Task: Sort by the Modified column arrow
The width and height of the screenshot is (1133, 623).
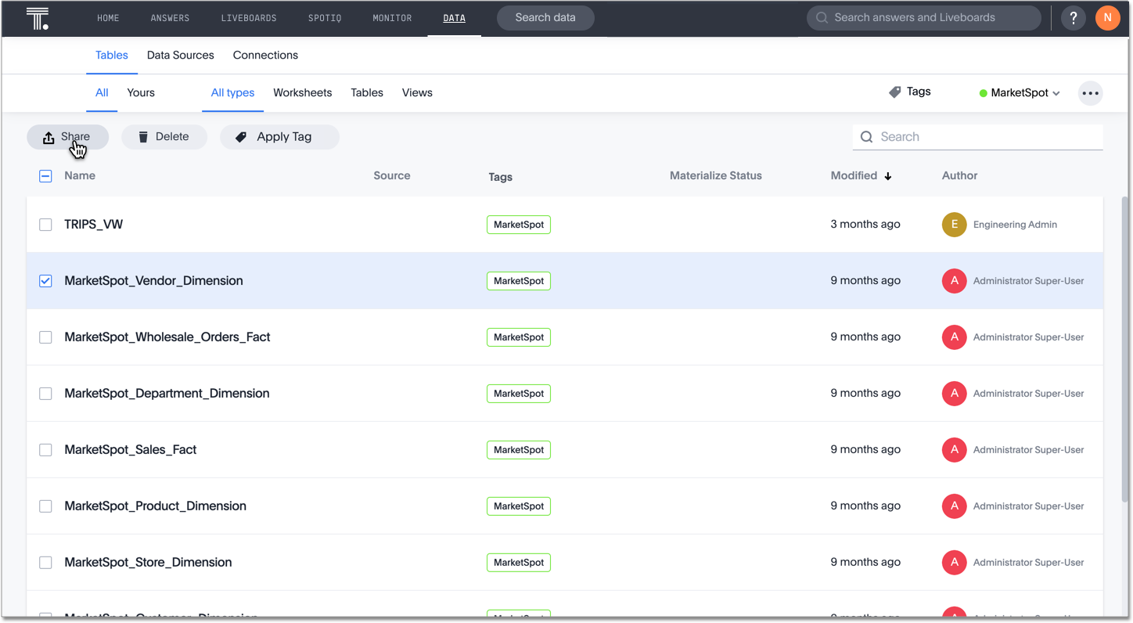Action: coord(887,176)
